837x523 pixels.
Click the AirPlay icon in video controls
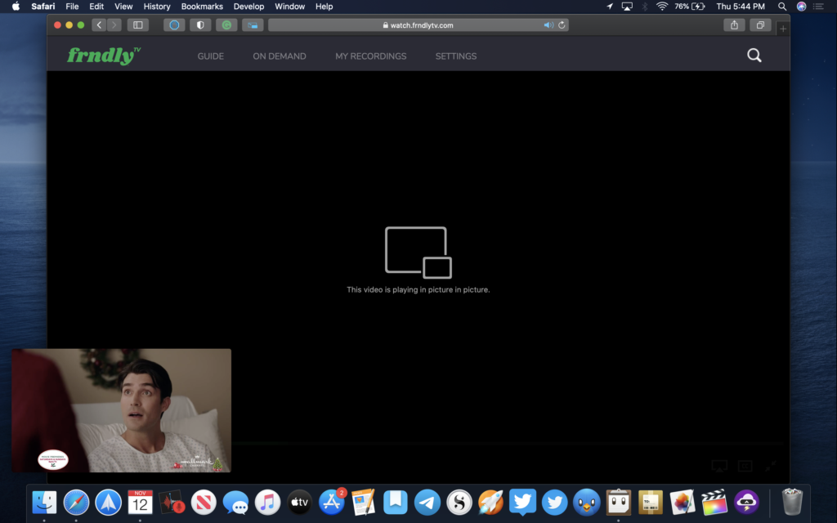[x=719, y=466]
